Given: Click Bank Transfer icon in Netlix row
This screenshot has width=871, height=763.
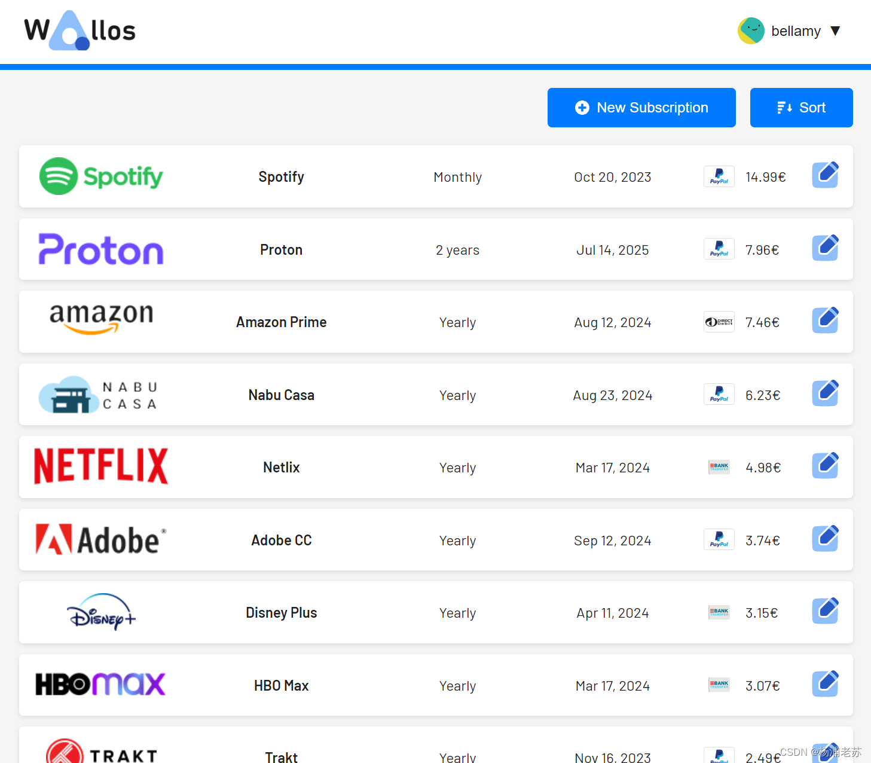Looking at the screenshot, I should 719,467.
